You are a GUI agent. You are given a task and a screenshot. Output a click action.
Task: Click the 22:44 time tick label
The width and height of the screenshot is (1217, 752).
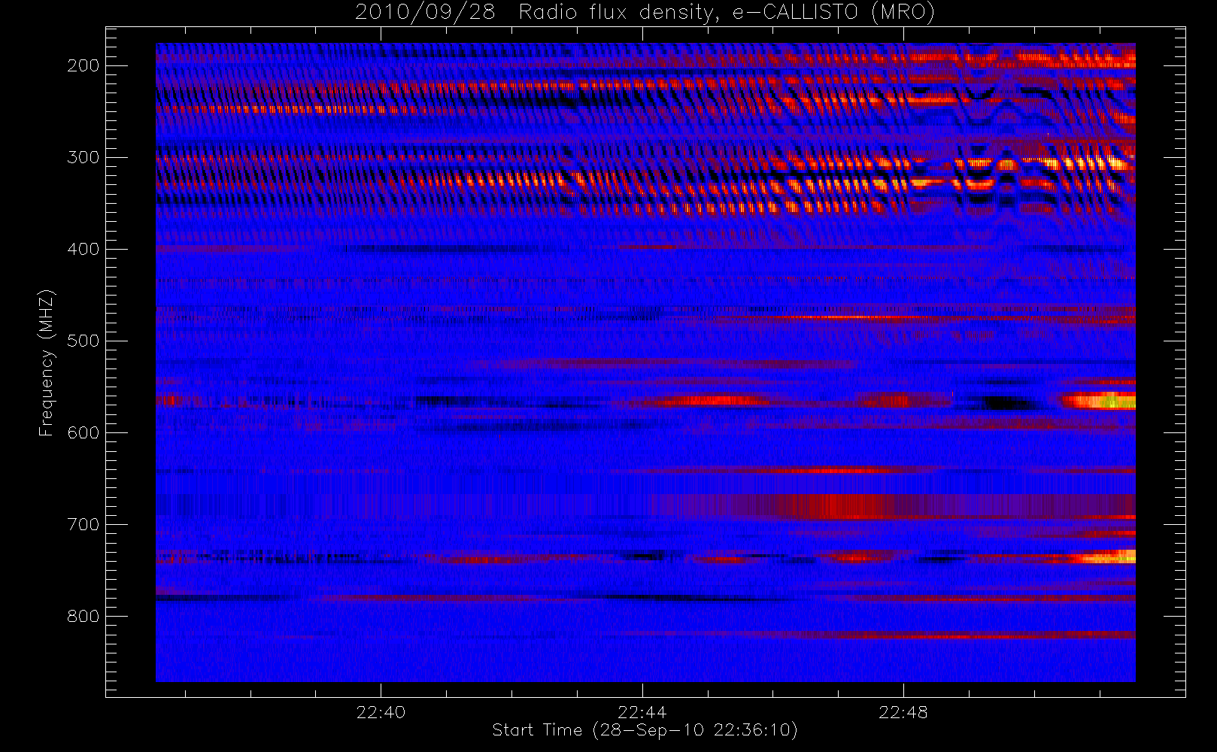[x=642, y=712]
